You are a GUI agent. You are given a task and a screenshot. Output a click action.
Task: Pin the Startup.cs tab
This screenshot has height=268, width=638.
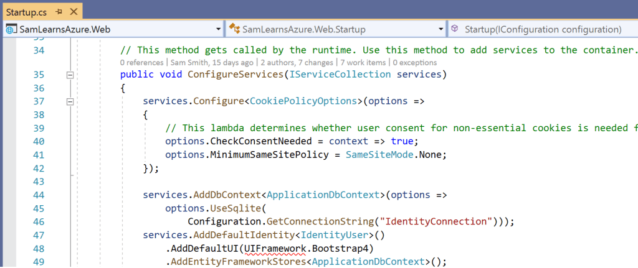pyautogui.click(x=58, y=11)
